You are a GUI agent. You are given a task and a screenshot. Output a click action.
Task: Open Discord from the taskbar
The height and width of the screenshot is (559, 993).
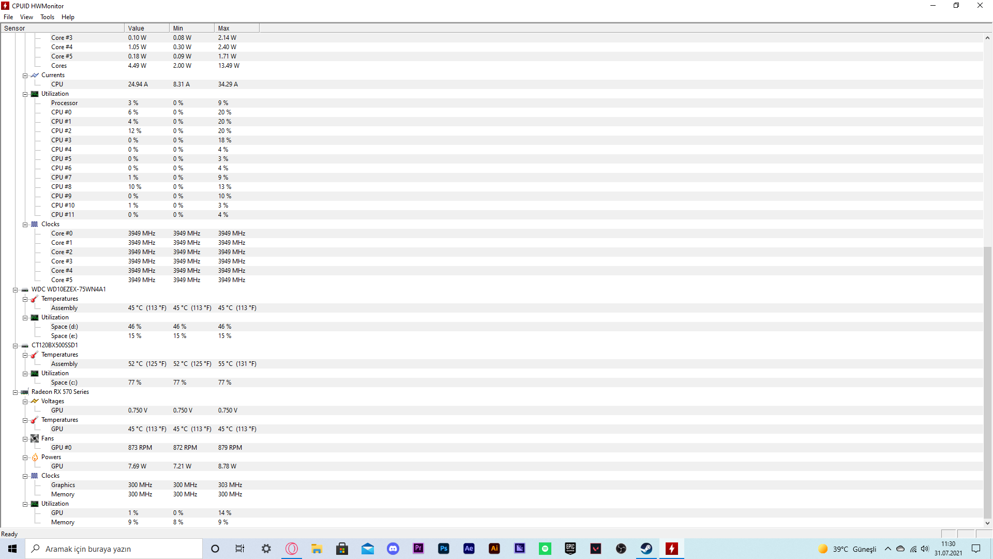point(393,549)
